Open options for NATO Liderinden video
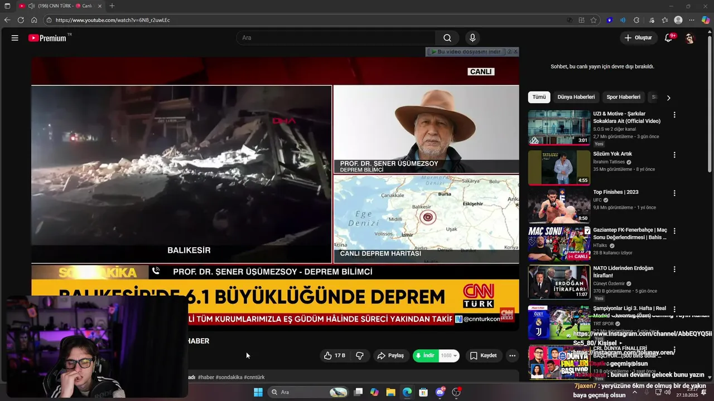 pyautogui.click(x=674, y=269)
